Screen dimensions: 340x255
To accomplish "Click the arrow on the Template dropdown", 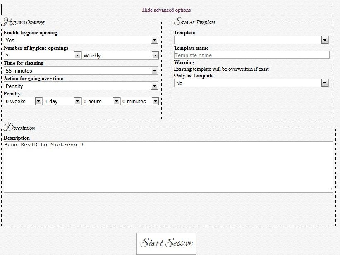I will 325,40.
